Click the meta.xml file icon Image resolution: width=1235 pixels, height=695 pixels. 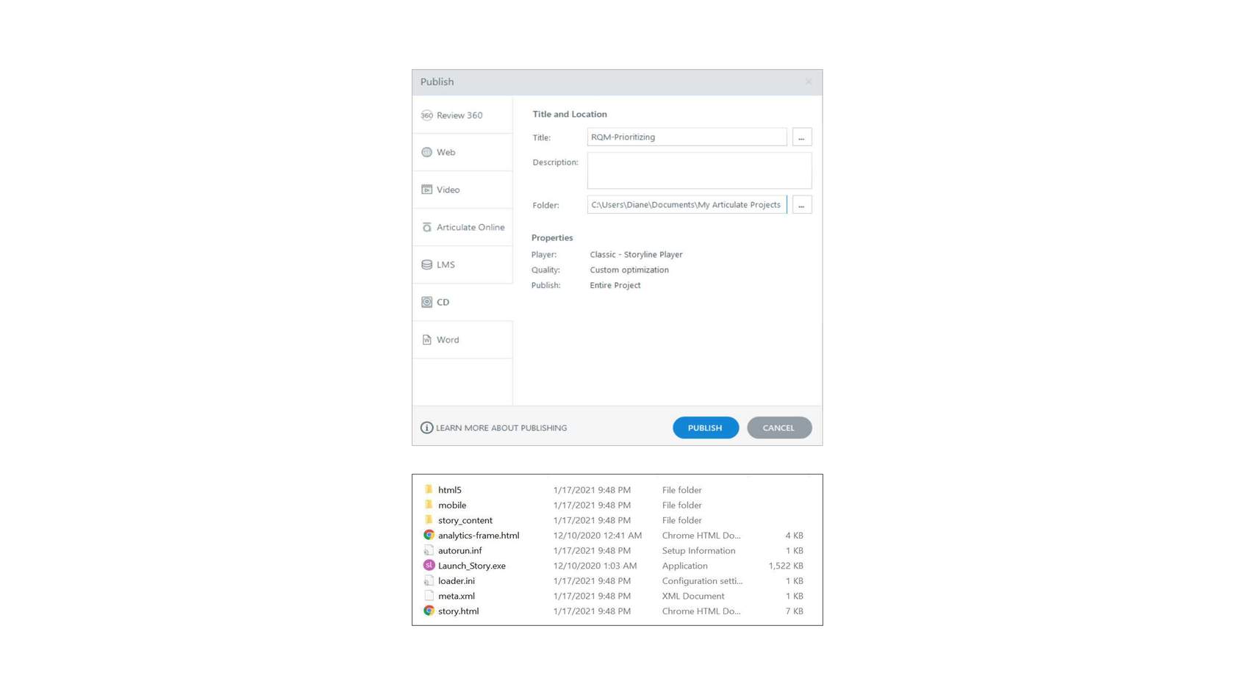[429, 596]
